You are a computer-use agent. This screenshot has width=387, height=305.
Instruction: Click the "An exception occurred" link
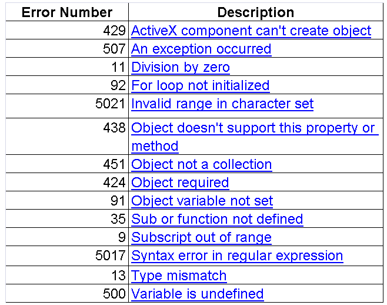coord(201,49)
